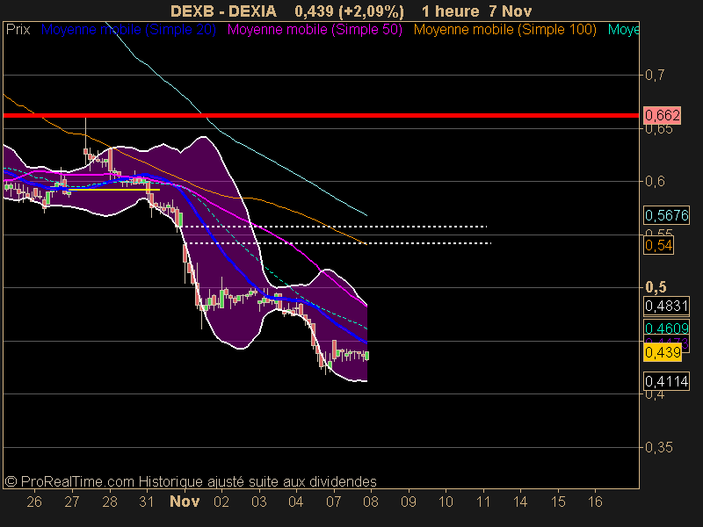Click the white 0,4114 lower band label
Screen dimensions: 703x527
point(666,381)
